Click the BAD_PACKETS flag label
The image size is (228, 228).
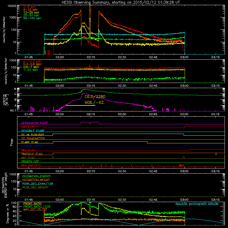31,165
